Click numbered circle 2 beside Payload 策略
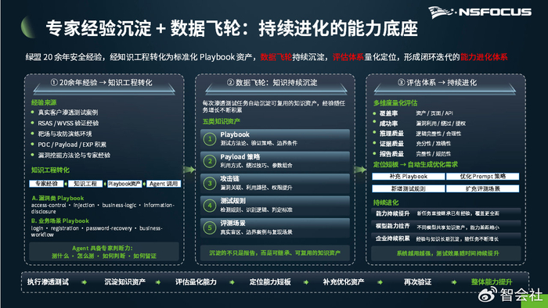548x308 pixels. tap(210, 161)
